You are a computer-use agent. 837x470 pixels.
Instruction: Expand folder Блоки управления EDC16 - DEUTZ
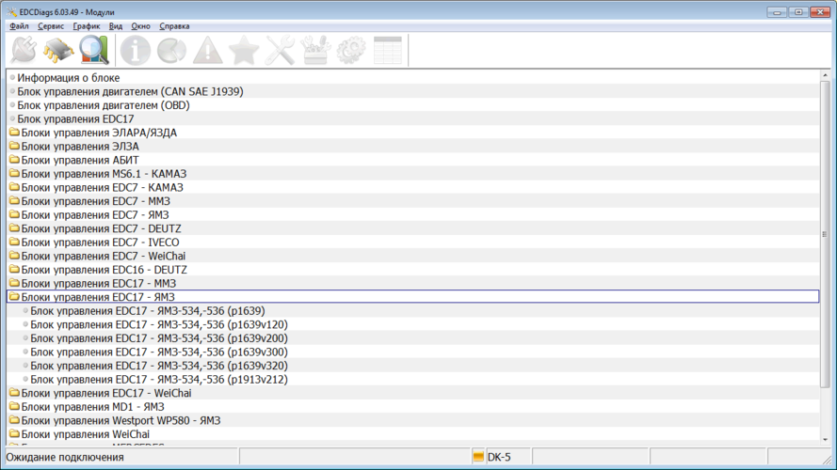(412, 270)
